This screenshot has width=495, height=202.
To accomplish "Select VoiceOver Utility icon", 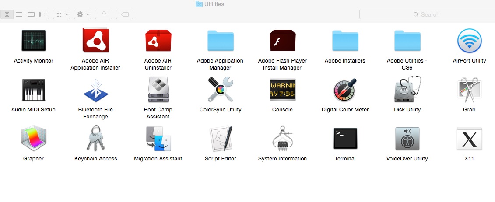I will [x=407, y=139].
